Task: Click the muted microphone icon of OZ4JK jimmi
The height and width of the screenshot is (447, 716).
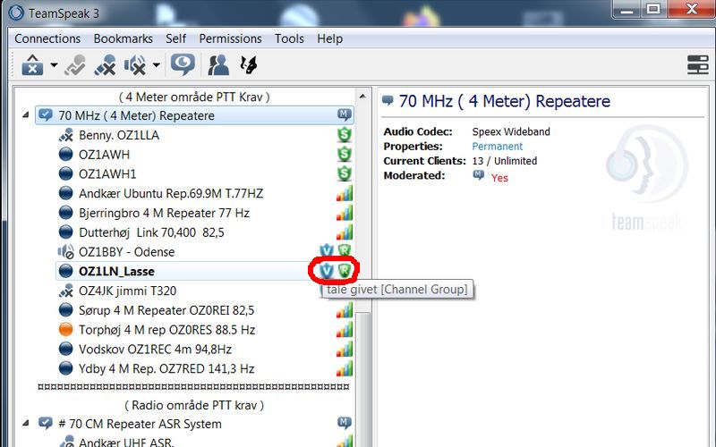Action: (x=66, y=291)
